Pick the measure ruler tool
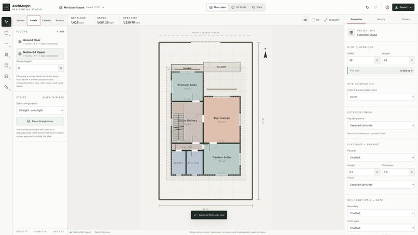 [x=6, y=87]
